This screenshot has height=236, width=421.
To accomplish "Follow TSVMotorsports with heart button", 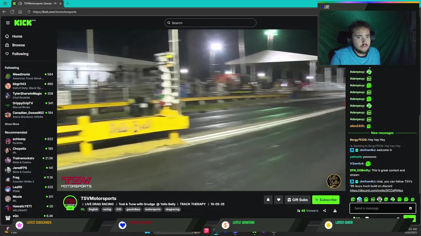I will [x=279, y=200].
